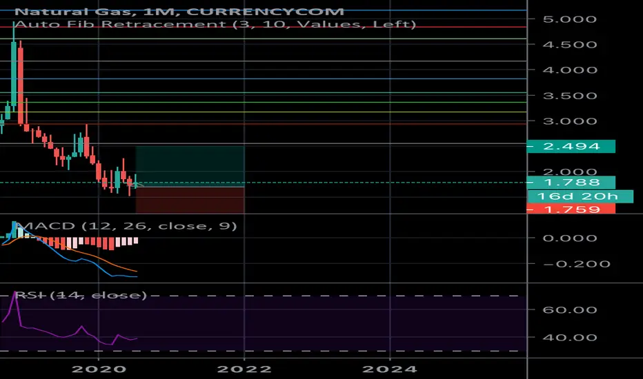Click the 60.00 level on the RSI scale
643x379 pixels.
[569, 310]
